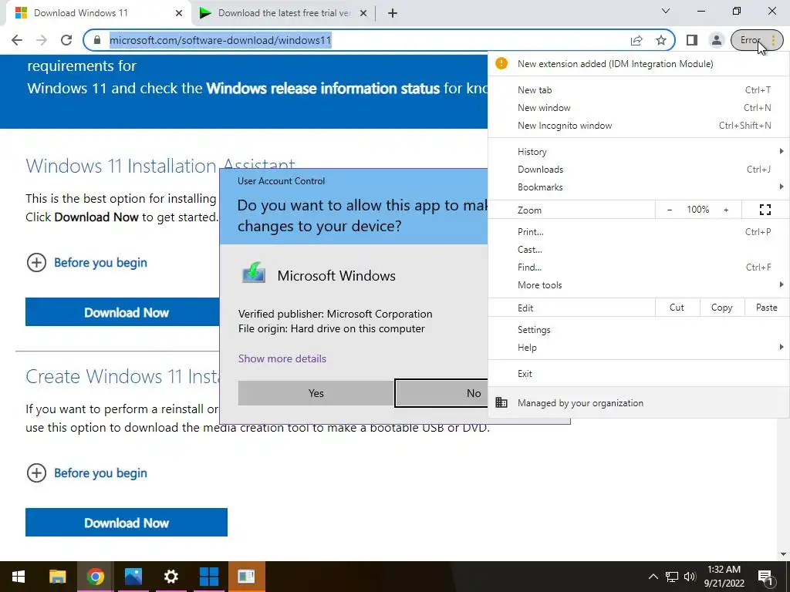This screenshot has width=790, height=592.
Task: Click Chrome icon in taskbar
Action: (x=95, y=577)
